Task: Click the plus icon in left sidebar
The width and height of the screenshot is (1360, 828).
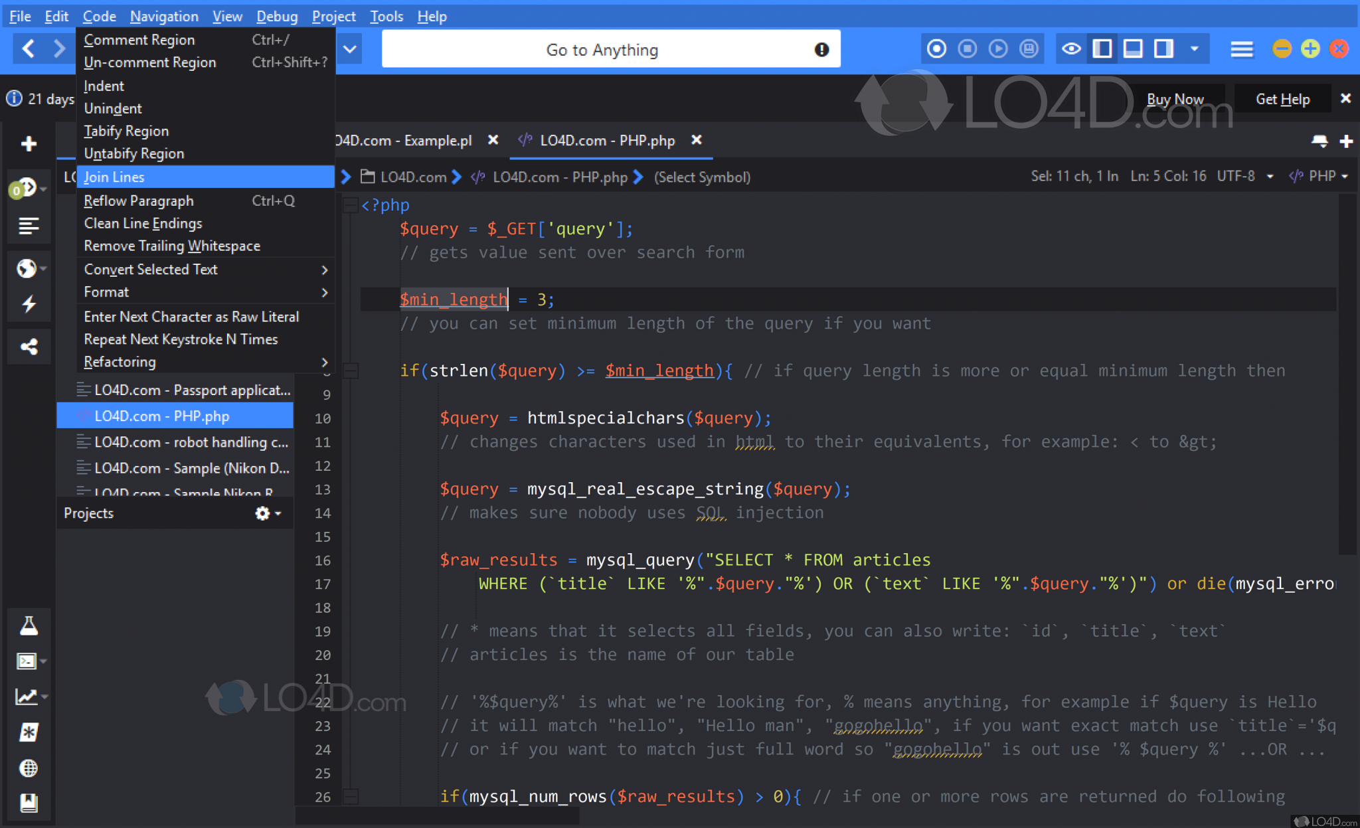Action: 29,143
